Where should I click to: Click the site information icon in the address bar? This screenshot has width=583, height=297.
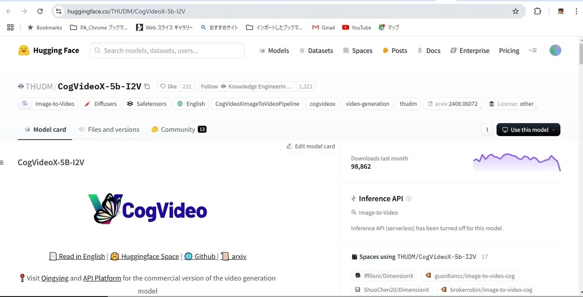click(58, 11)
